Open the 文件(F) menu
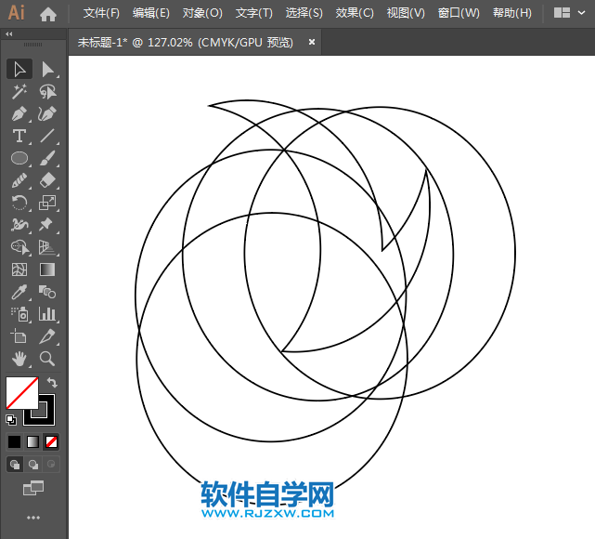The width and height of the screenshot is (595, 539). tap(101, 13)
